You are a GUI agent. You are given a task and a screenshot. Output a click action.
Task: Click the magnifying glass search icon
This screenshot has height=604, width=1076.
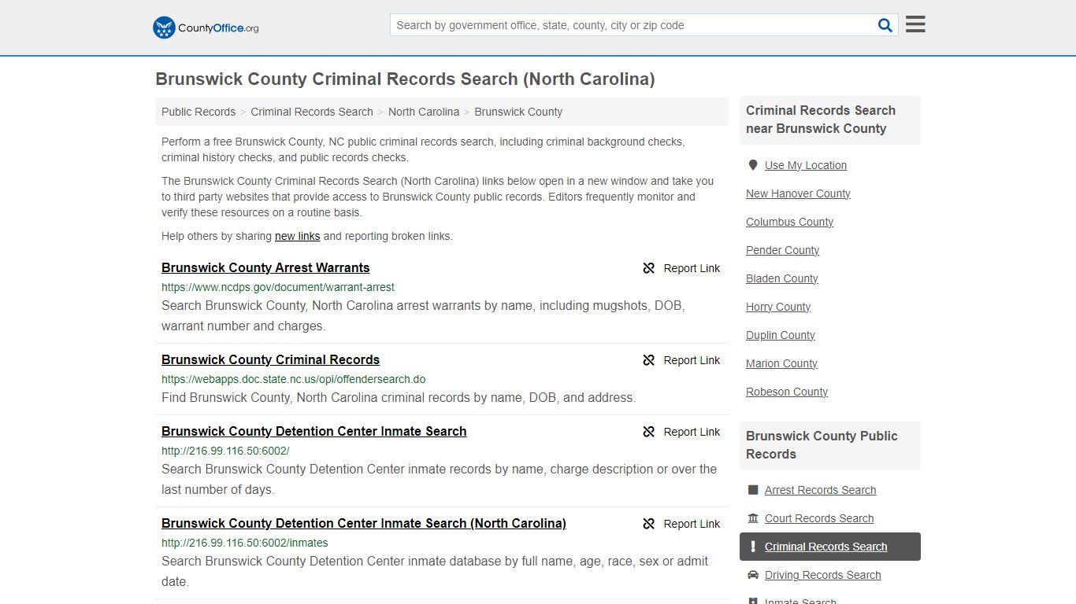point(885,25)
